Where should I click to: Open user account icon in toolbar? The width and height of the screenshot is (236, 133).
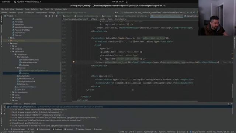[116, 13]
